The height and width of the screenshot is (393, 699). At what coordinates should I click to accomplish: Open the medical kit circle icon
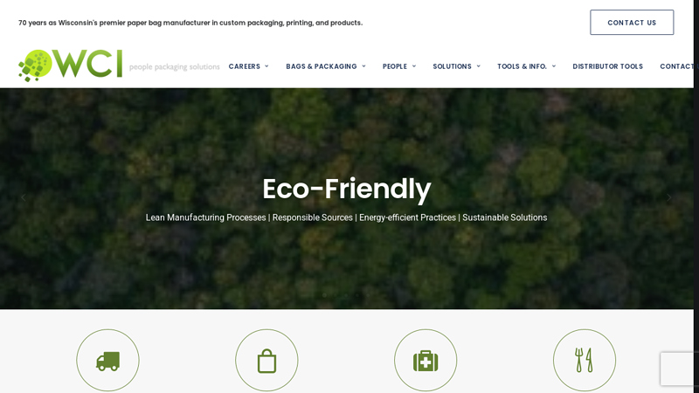(x=426, y=360)
